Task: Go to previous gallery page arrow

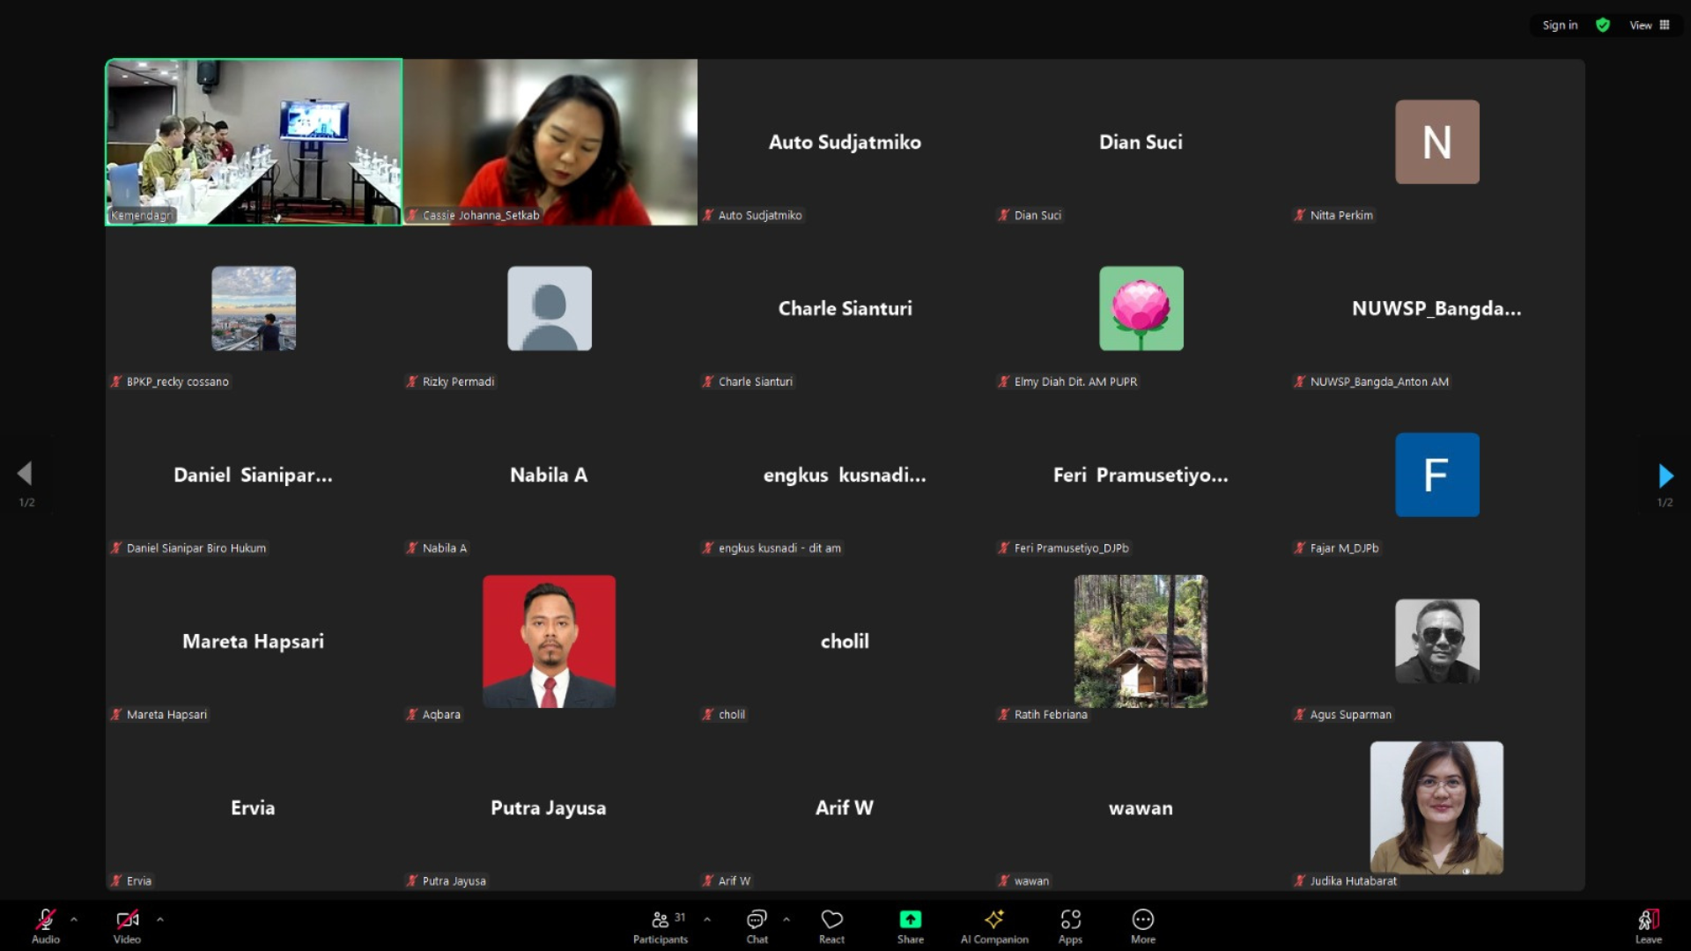Action: (25, 474)
